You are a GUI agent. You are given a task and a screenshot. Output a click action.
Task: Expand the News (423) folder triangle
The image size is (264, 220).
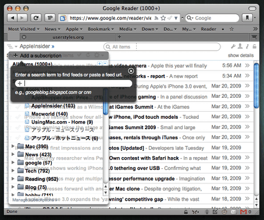coord(13,154)
